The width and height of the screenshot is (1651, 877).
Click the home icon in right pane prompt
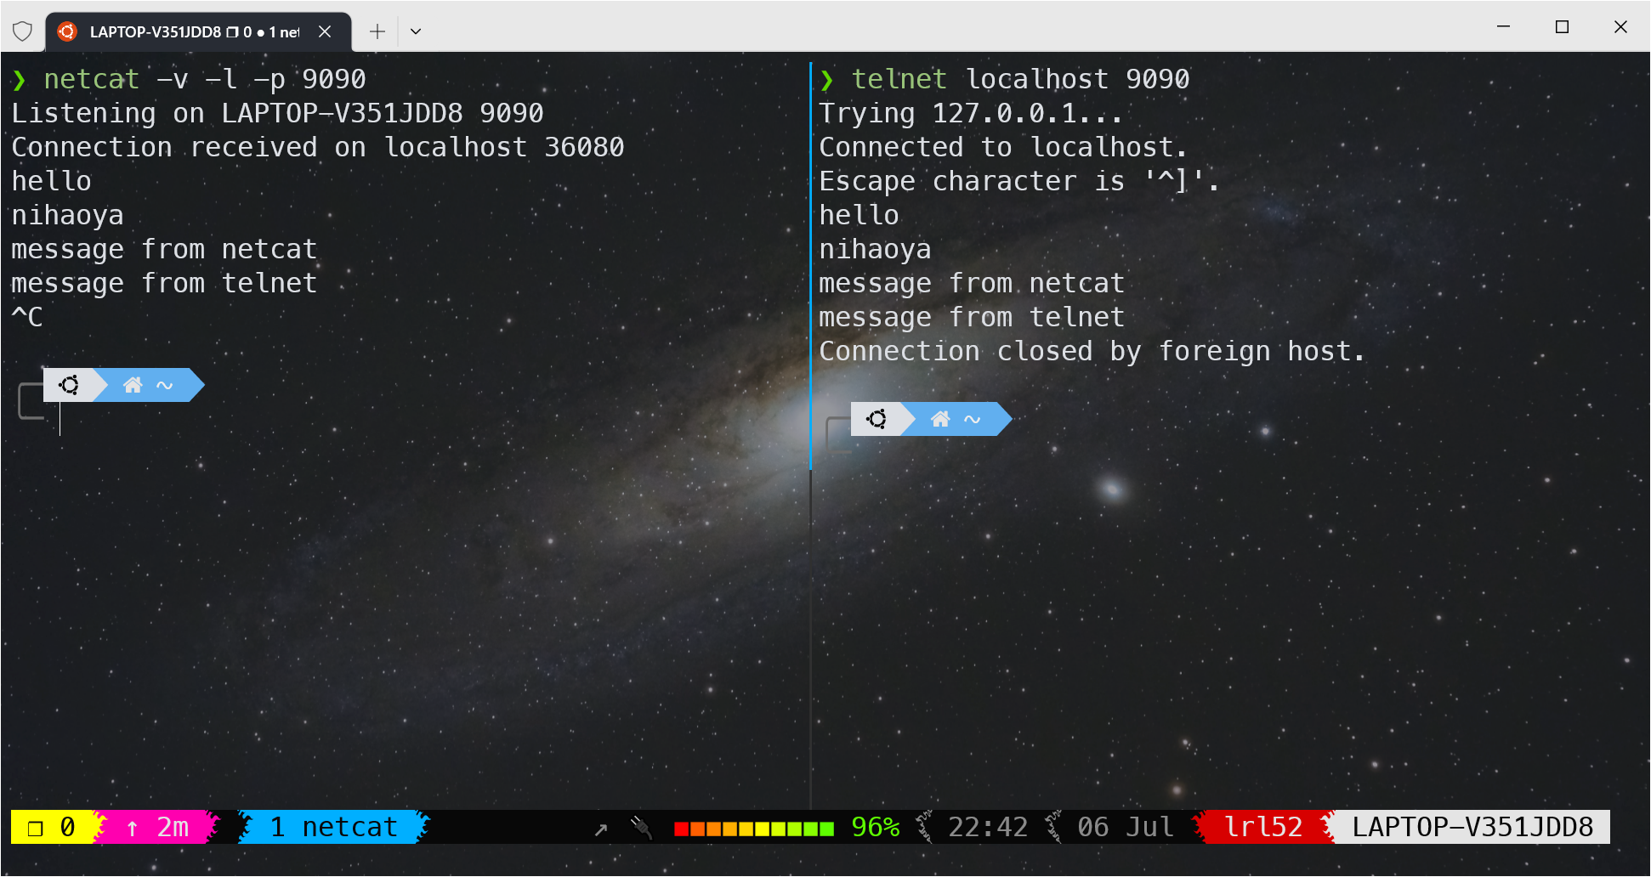(940, 419)
